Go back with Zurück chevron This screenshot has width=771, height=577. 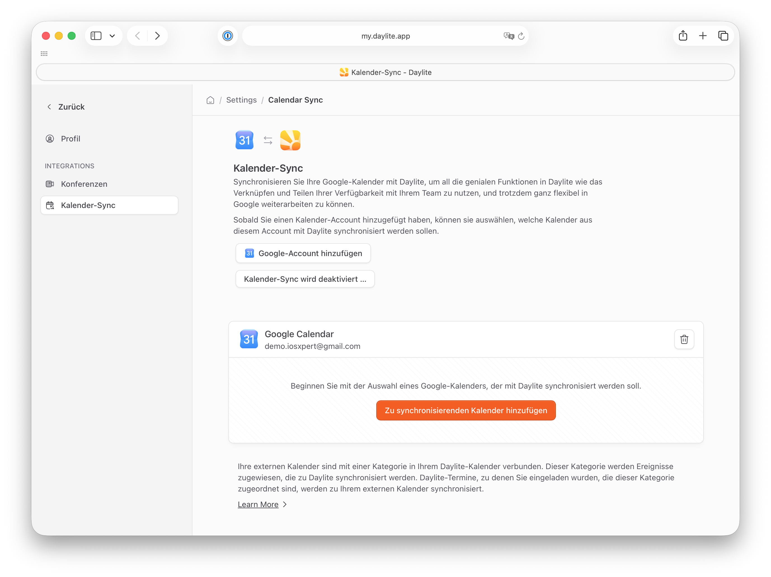49,107
